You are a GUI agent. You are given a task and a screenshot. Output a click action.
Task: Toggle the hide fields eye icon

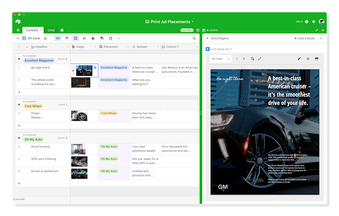click(58, 38)
